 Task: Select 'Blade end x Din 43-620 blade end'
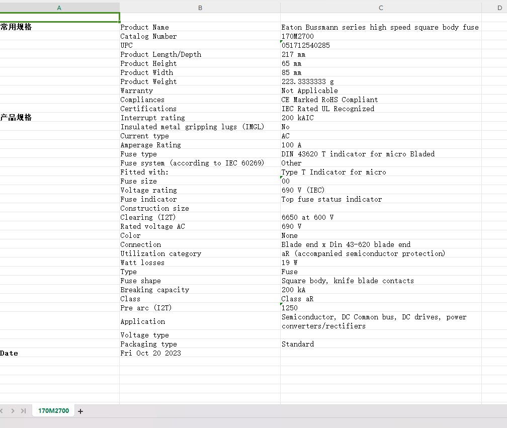point(381,244)
